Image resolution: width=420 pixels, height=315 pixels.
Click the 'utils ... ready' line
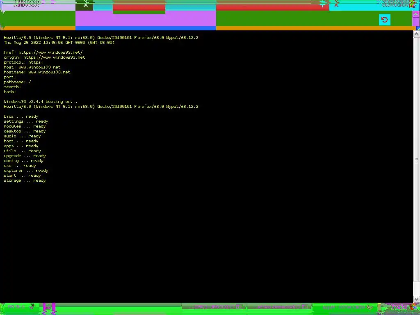click(x=22, y=151)
